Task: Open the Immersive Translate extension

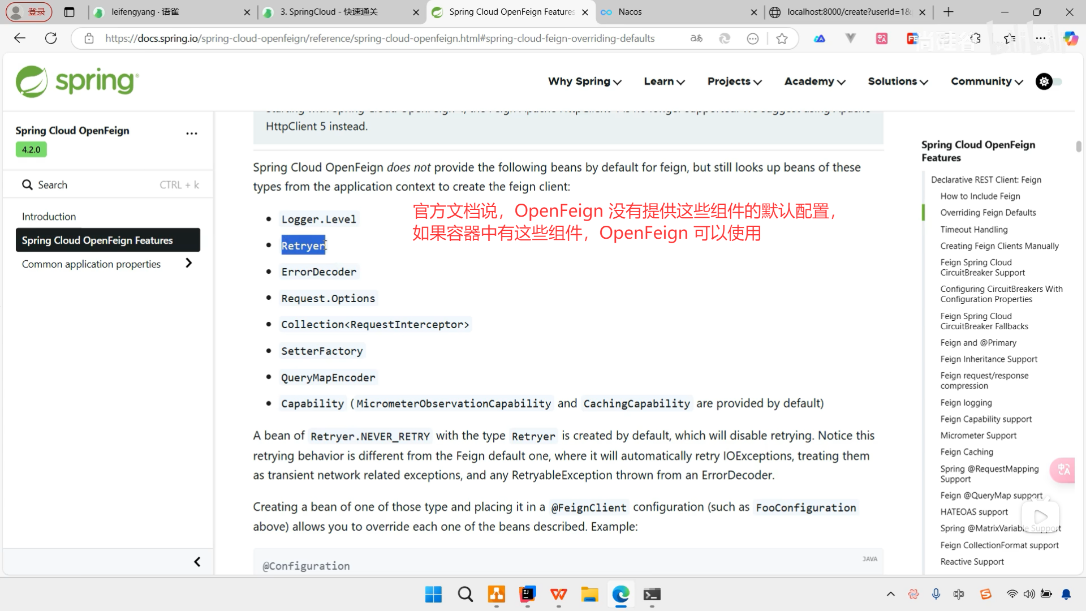Action: (882, 38)
